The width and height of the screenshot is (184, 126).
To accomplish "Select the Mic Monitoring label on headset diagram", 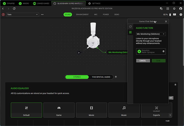I will [118, 52].
